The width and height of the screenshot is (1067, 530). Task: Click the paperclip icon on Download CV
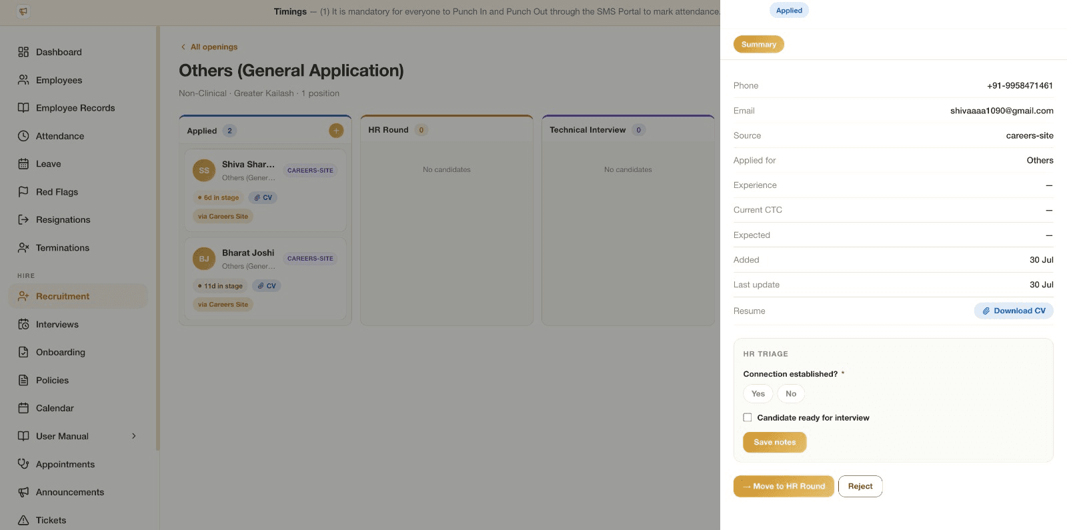click(986, 311)
